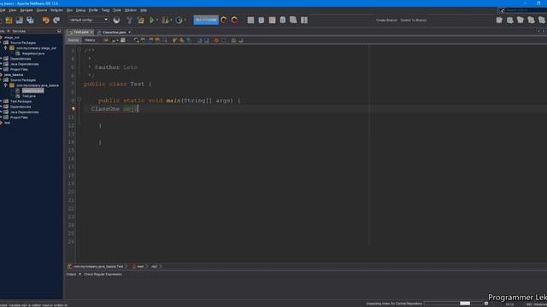
Task: Click the last chart icon in editor toolbar
Action: (x=241, y=40)
